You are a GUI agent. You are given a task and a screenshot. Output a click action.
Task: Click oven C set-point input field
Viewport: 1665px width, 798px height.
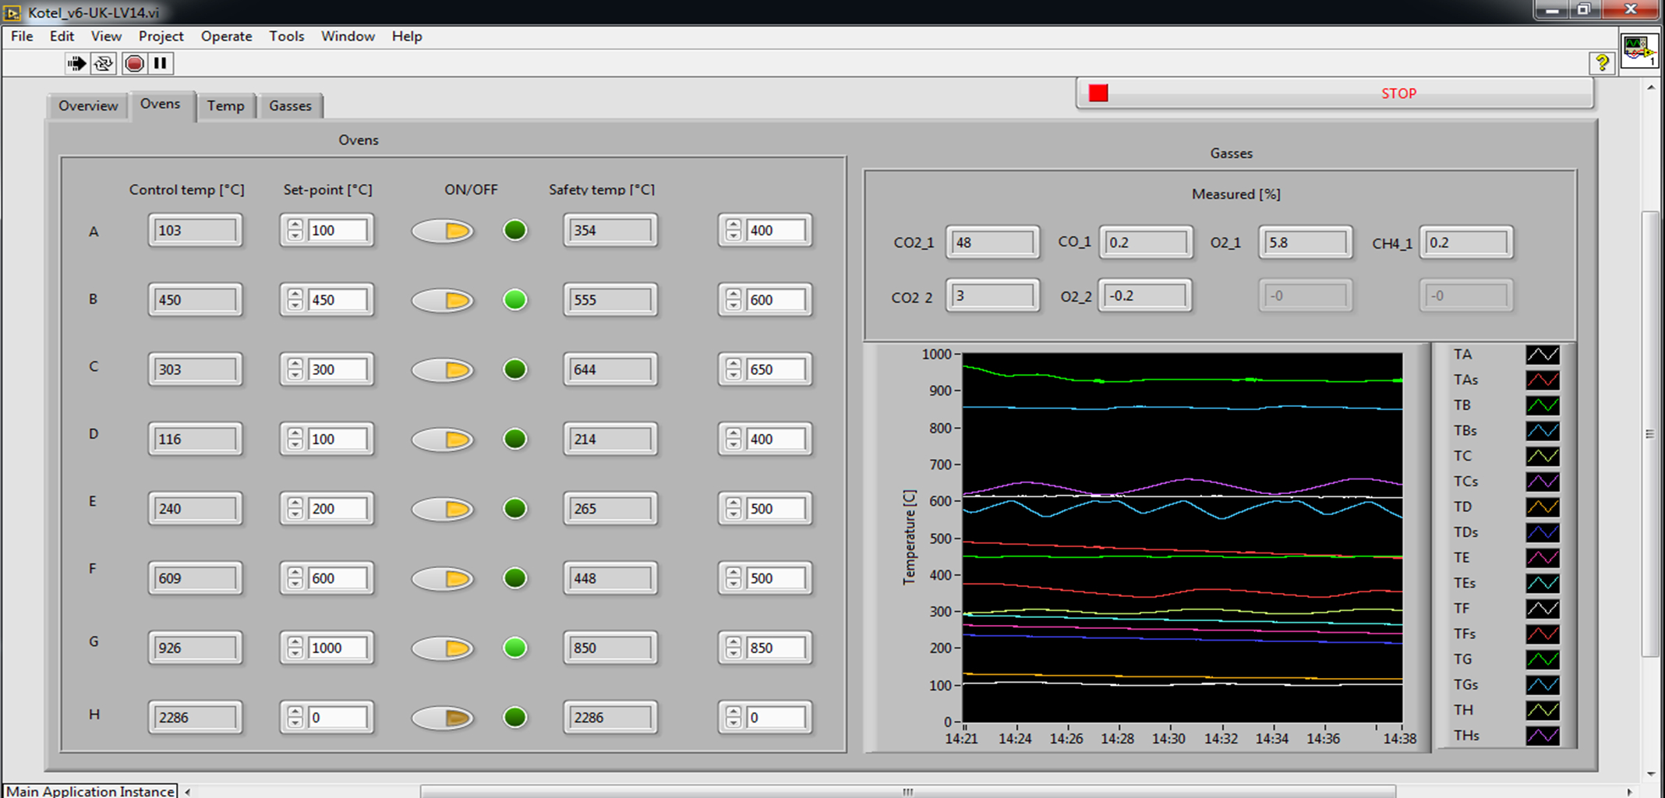(337, 370)
